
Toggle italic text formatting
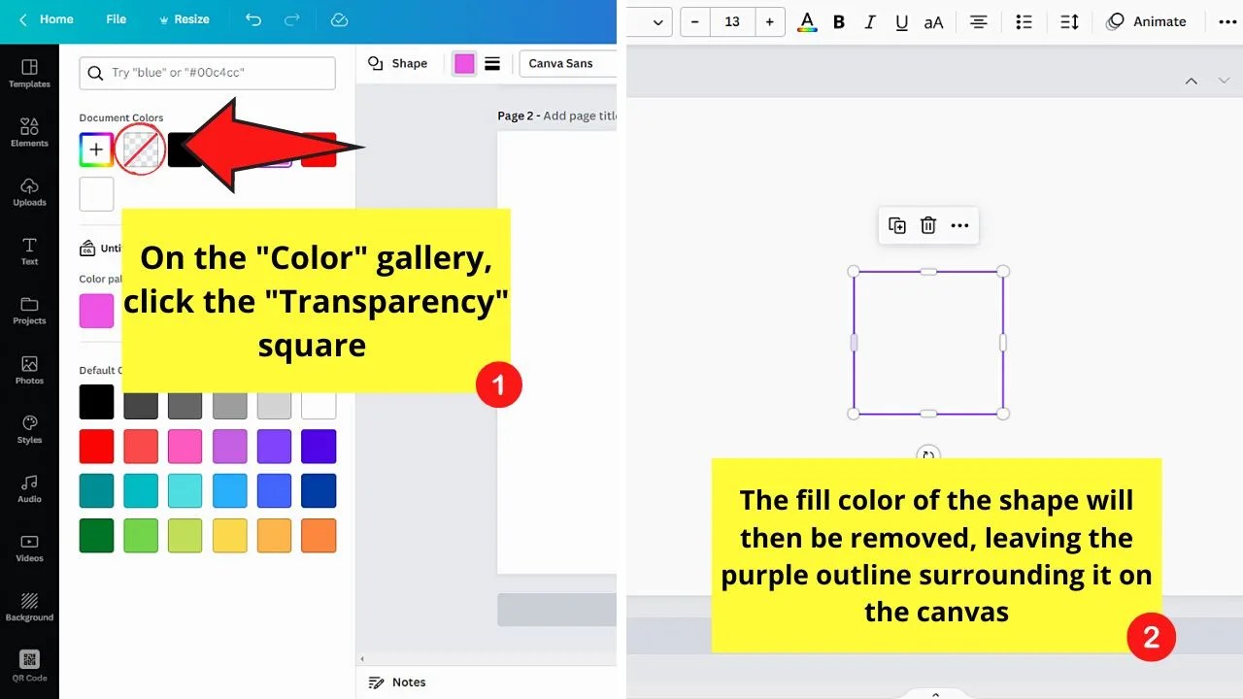(870, 21)
